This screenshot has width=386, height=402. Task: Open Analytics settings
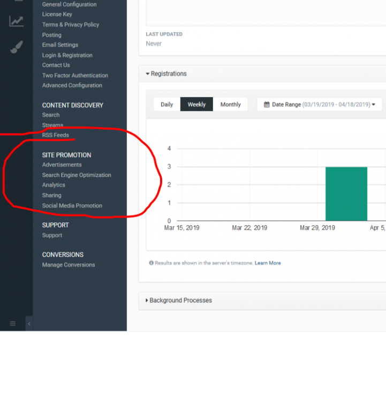[x=54, y=185]
